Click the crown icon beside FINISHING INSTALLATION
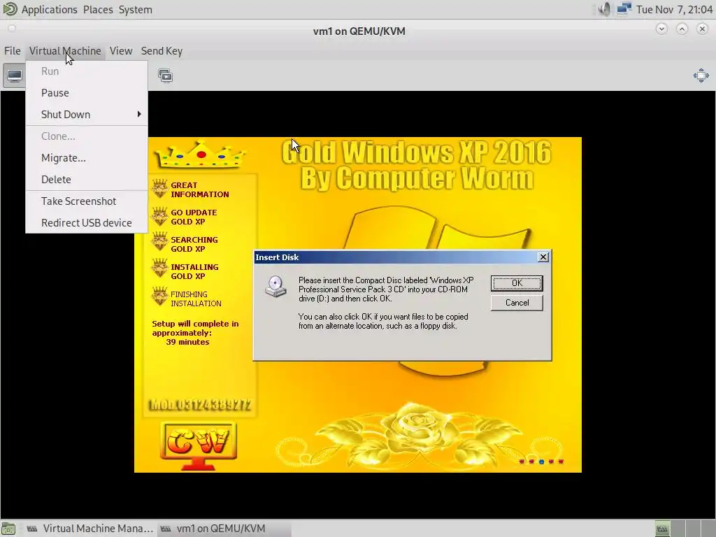716x537 pixels. pyautogui.click(x=160, y=296)
